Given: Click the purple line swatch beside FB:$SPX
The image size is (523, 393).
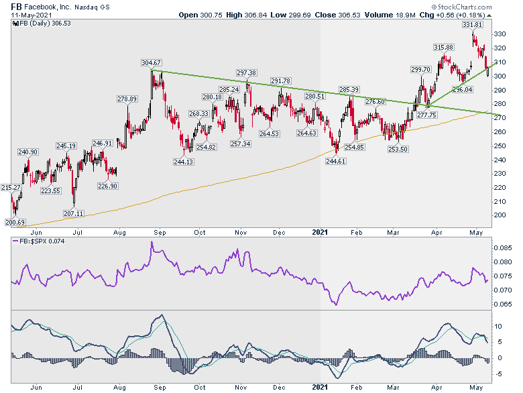Looking at the screenshot, I should point(15,241).
